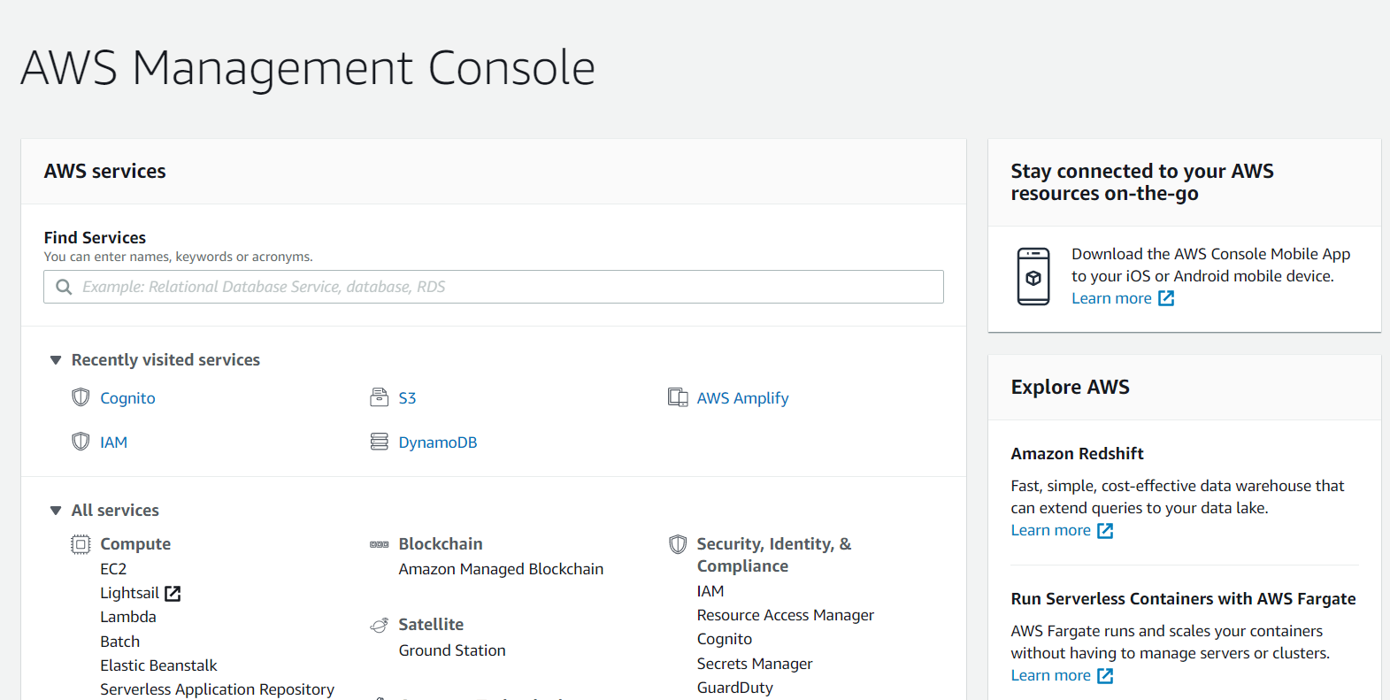Click the Cognito shield icon in recently visited
This screenshot has width=1390, height=700.
click(x=81, y=397)
